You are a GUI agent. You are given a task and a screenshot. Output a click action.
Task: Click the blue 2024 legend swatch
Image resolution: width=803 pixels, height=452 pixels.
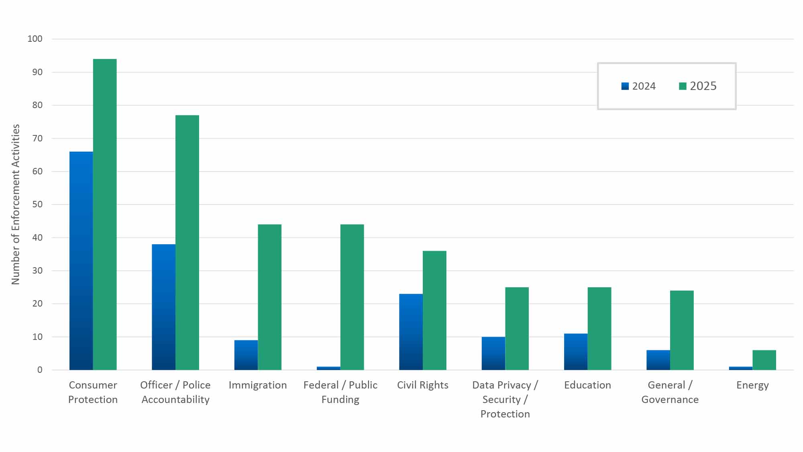625,86
